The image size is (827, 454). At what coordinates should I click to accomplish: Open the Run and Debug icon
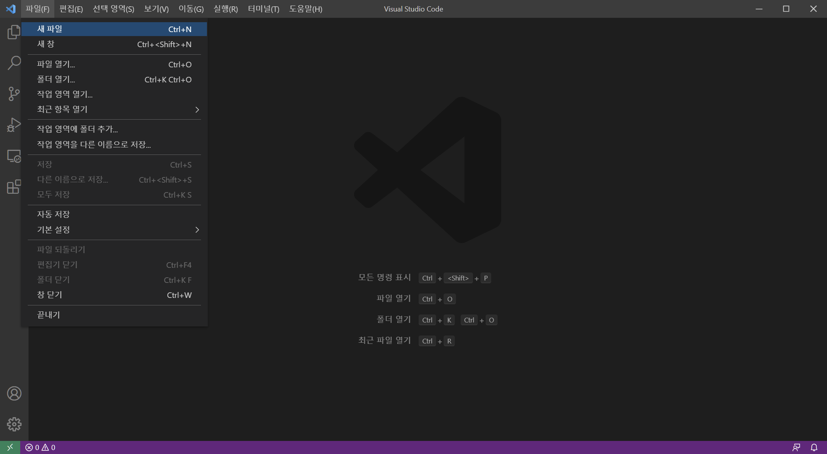(x=14, y=125)
